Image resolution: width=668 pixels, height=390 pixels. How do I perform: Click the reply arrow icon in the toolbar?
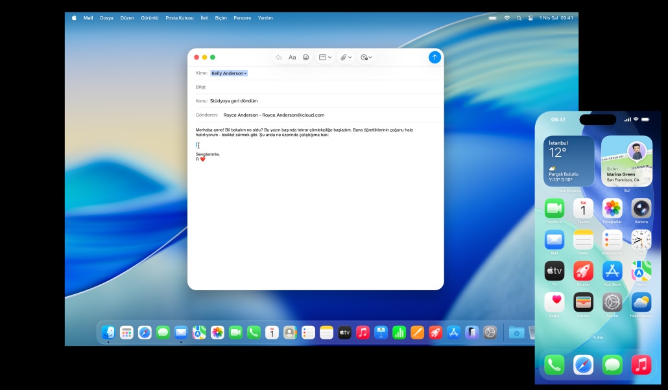coord(278,58)
